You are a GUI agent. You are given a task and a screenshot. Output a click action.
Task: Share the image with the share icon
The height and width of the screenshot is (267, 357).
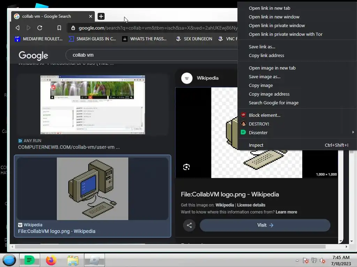click(x=189, y=225)
